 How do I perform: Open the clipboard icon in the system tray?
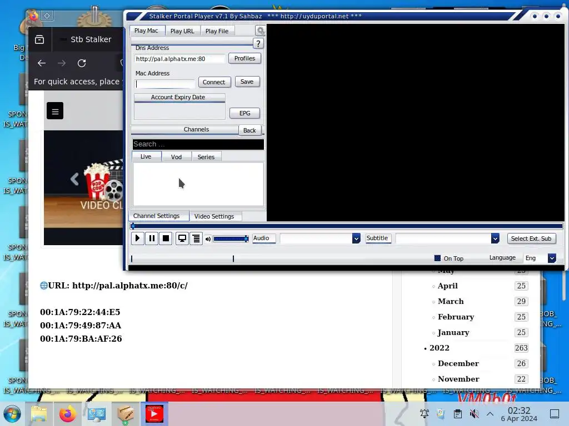458,413
